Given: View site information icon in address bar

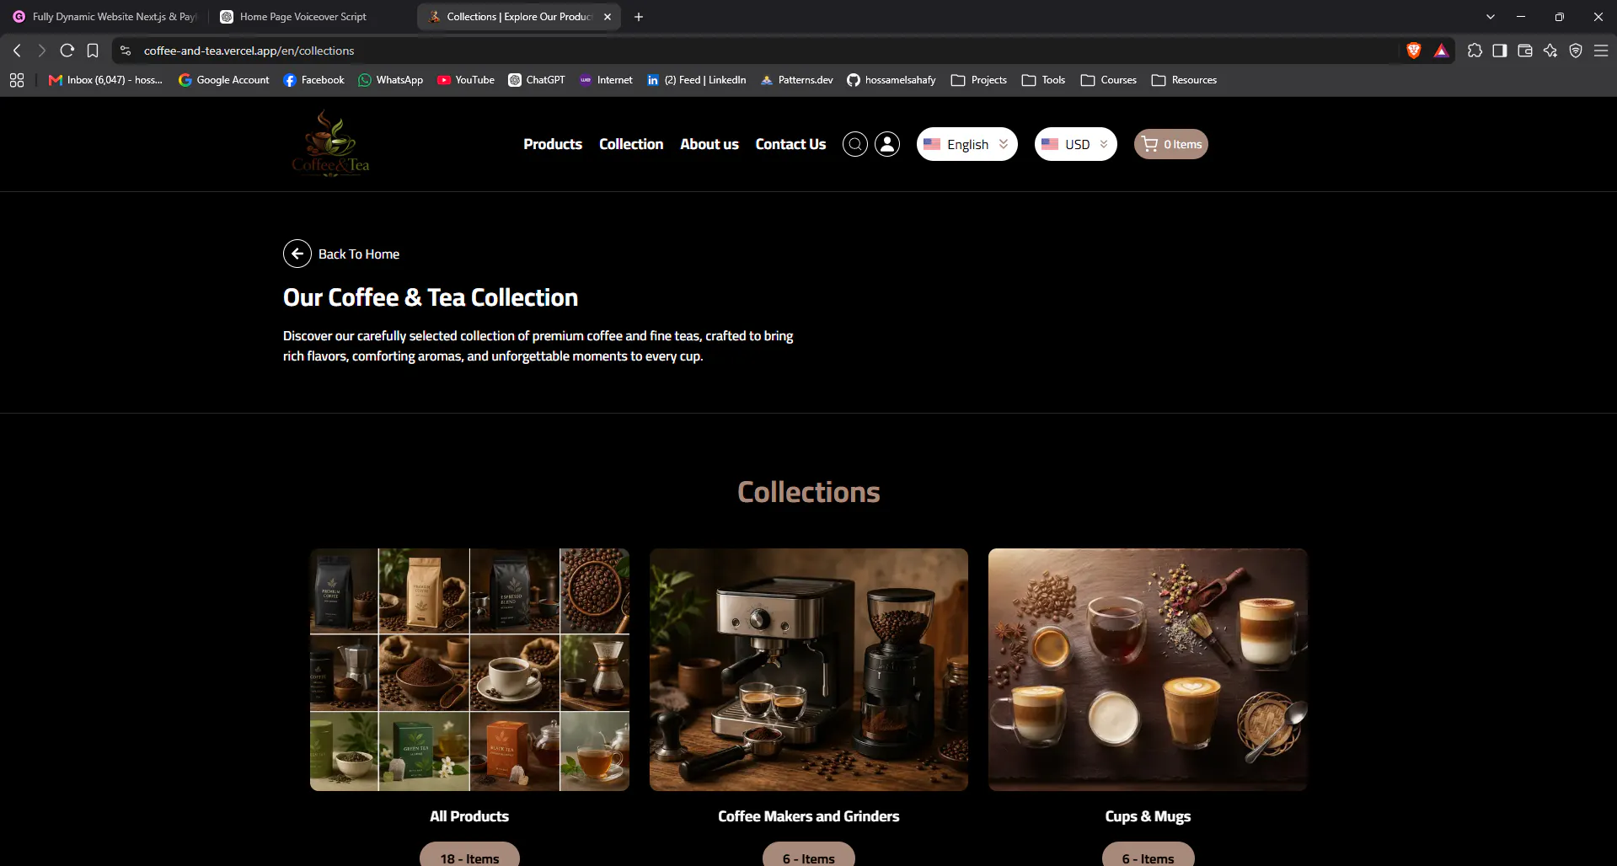Looking at the screenshot, I should click(126, 51).
